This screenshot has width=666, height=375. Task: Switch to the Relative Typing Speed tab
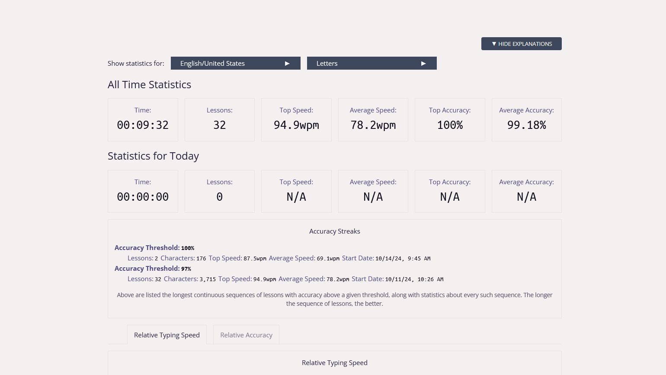pos(167,335)
